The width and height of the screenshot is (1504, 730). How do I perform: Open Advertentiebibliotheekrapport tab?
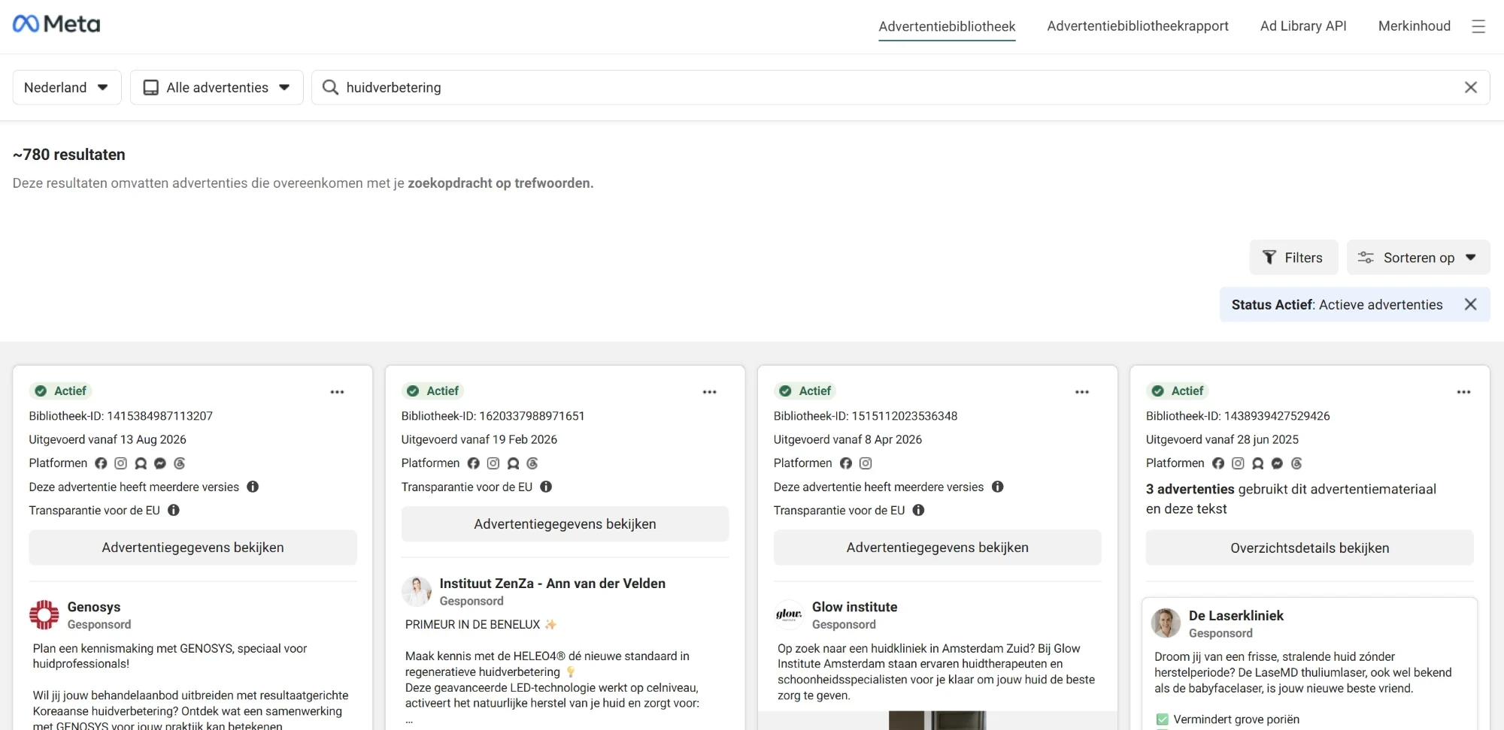[x=1138, y=26]
